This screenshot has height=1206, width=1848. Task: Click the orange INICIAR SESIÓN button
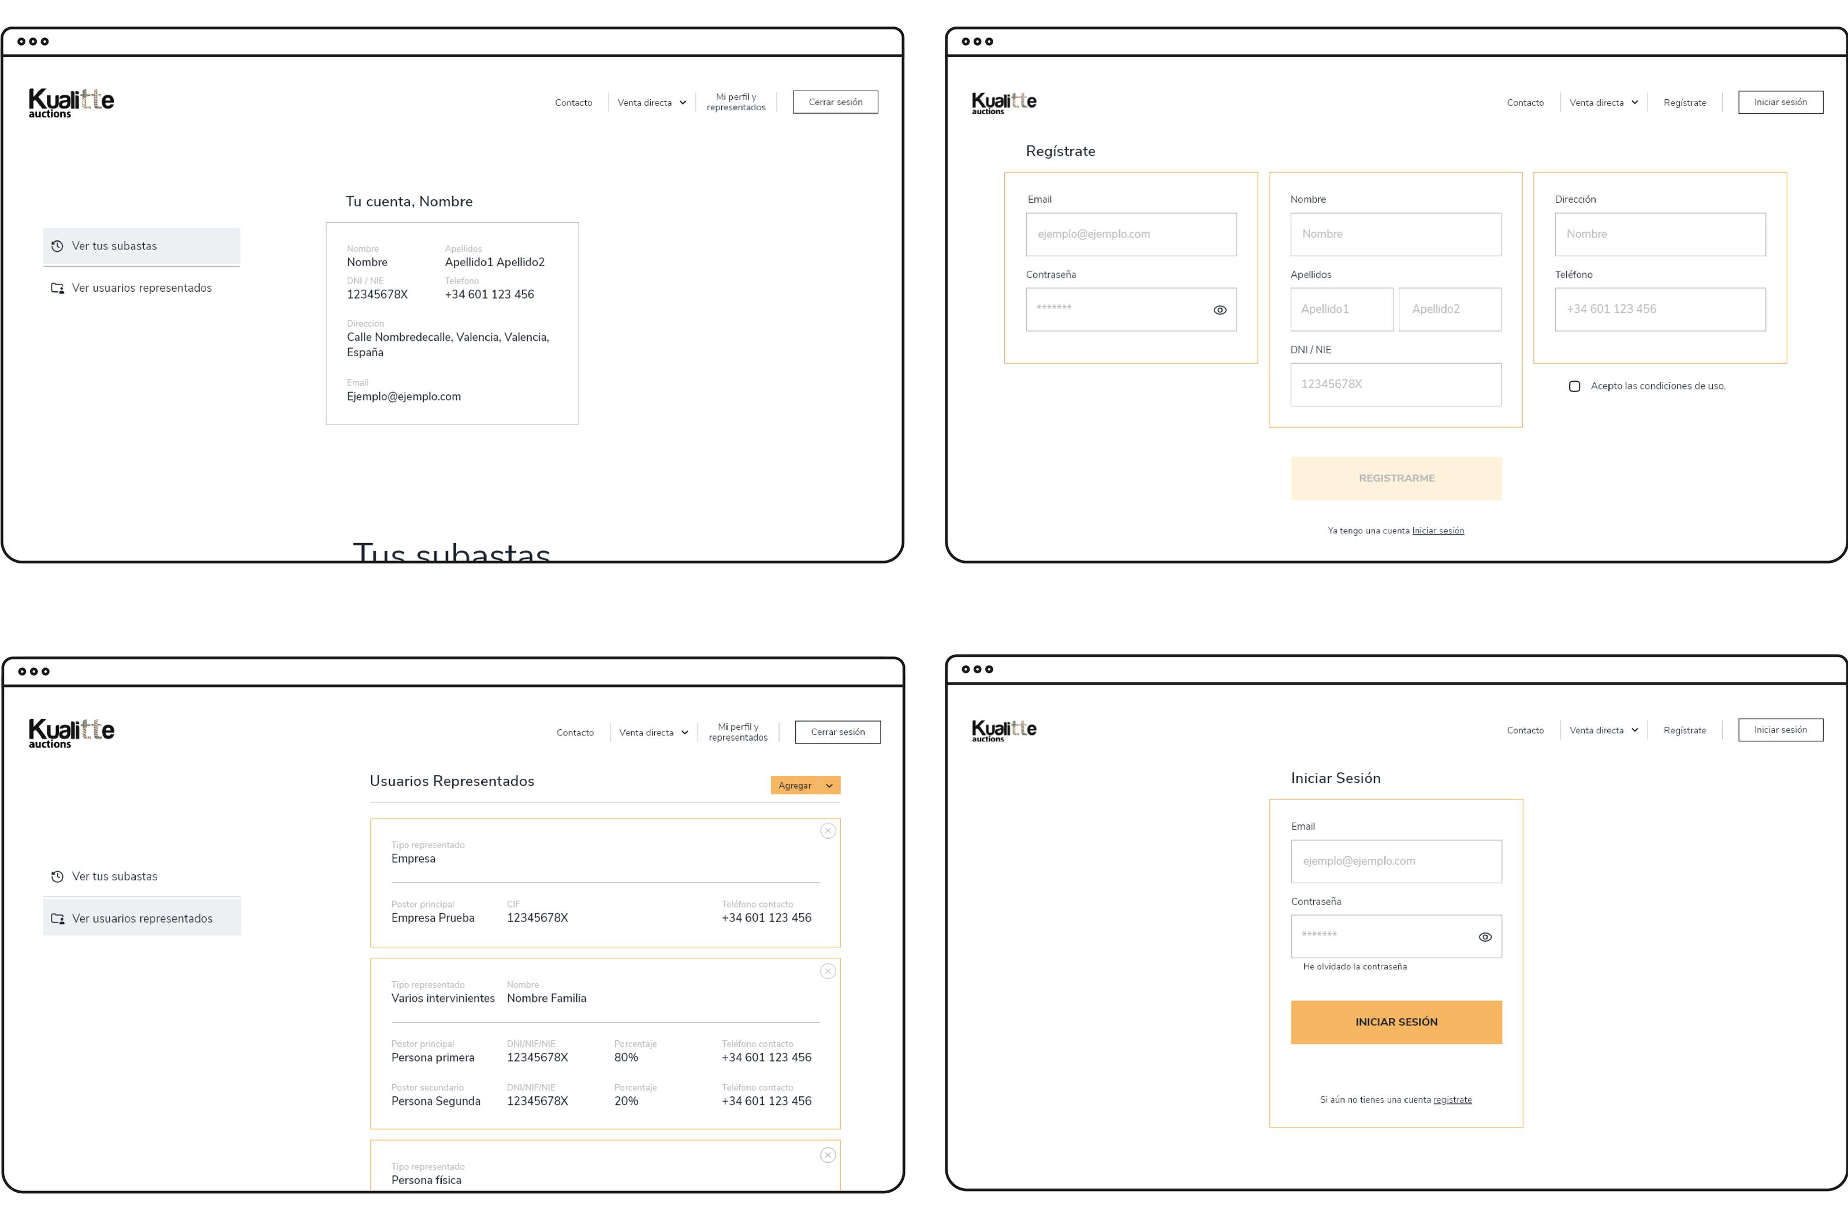1396,1022
